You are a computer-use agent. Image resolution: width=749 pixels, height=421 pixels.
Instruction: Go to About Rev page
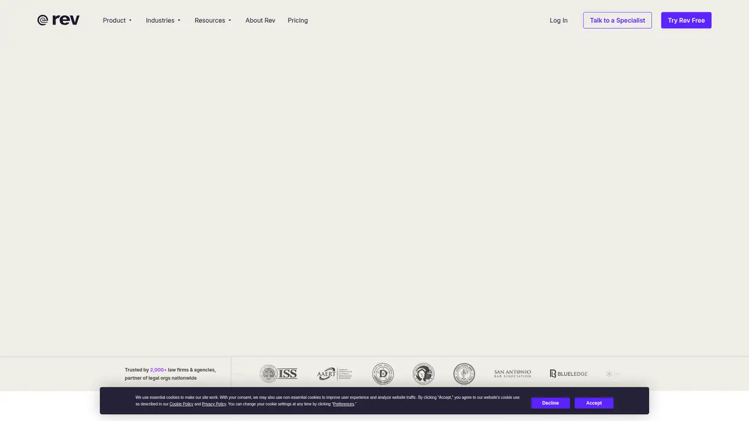pyautogui.click(x=260, y=20)
